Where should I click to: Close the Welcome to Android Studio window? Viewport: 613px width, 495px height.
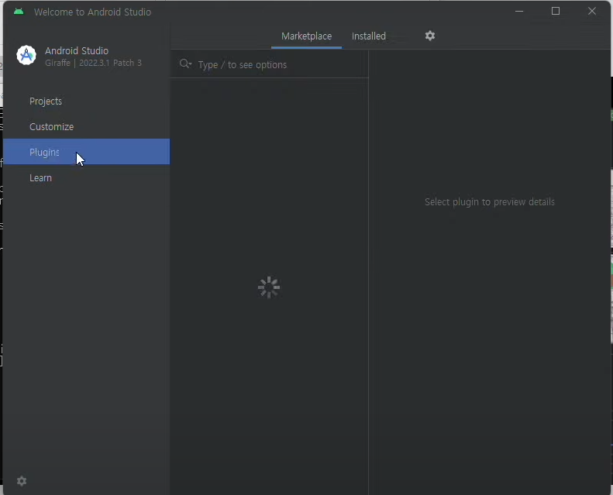(592, 12)
